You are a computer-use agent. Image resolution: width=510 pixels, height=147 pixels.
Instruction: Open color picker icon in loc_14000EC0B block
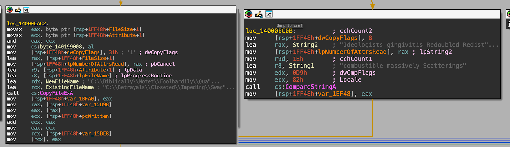point(249,14)
